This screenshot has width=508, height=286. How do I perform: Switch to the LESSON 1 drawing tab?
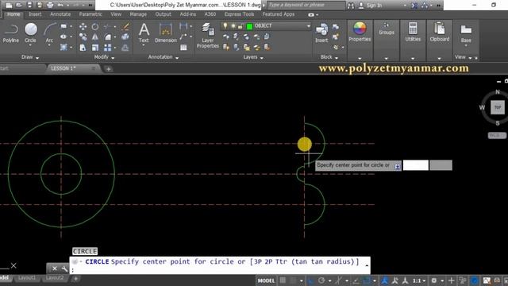[63, 68]
